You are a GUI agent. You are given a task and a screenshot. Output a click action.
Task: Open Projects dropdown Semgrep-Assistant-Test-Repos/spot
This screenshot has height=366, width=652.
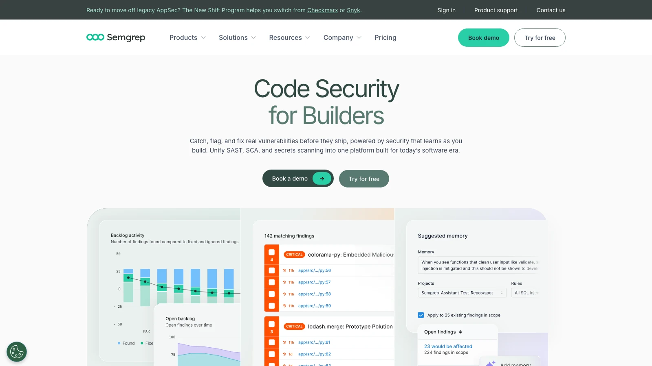[462, 293]
